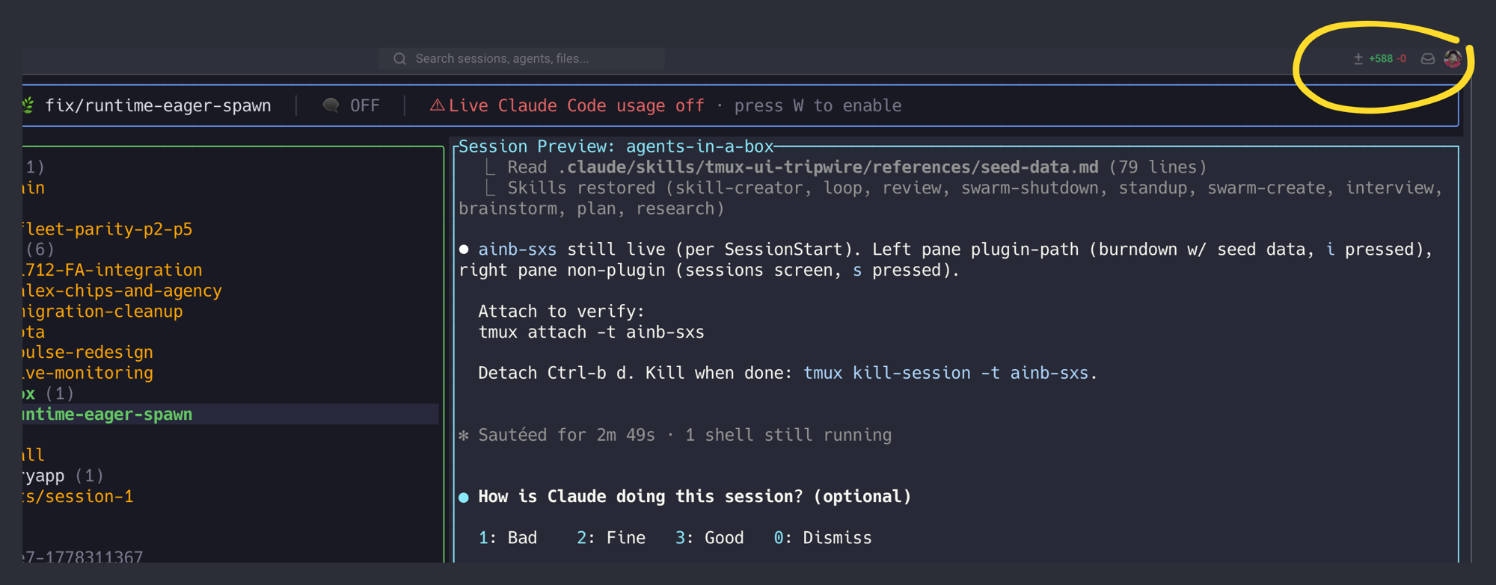The height and width of the screenshot is (585, 1496).
Task: Click the red warning triangle icon
Action: tap(437, 105)
